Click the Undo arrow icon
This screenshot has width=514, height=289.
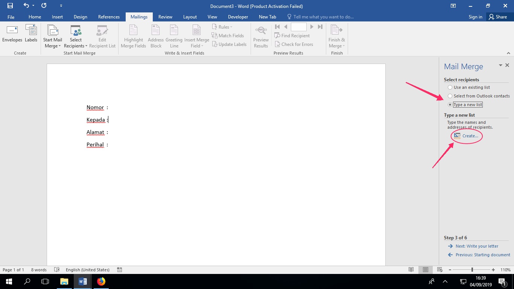point(26,6)
